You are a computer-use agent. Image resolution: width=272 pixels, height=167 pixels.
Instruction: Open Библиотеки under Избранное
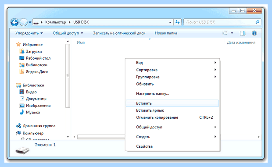(x=36, y=65)
